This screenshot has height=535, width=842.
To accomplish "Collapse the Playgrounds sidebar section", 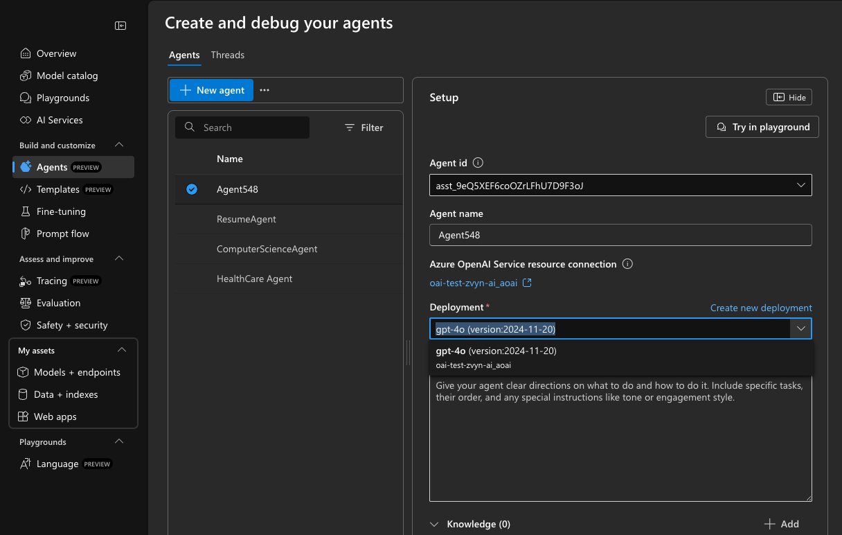I will (119, 441).
